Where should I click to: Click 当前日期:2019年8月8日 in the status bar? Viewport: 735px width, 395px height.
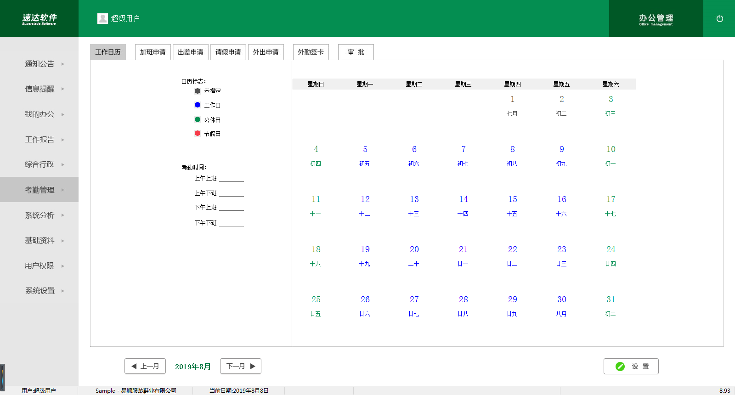click(239, 391)
